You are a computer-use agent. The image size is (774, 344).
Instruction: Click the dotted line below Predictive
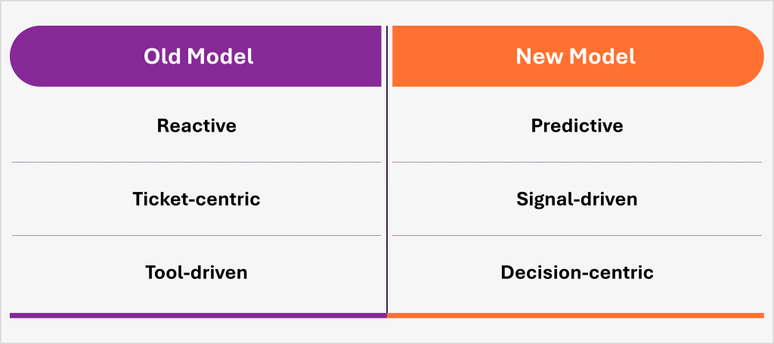[577, 162]
